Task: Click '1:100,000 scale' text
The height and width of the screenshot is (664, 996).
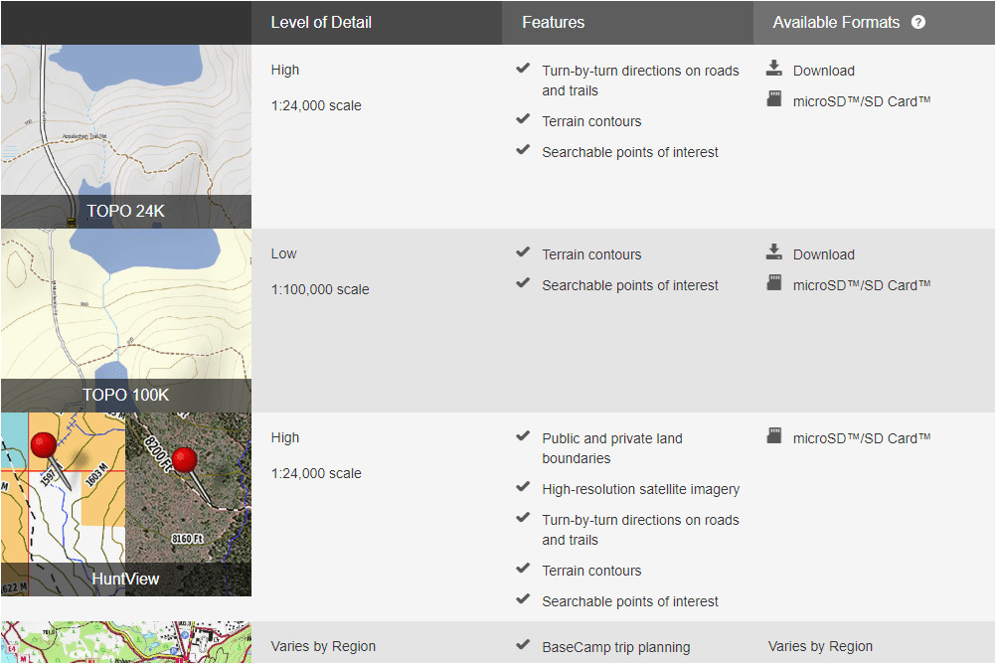Action: (319, 289)
